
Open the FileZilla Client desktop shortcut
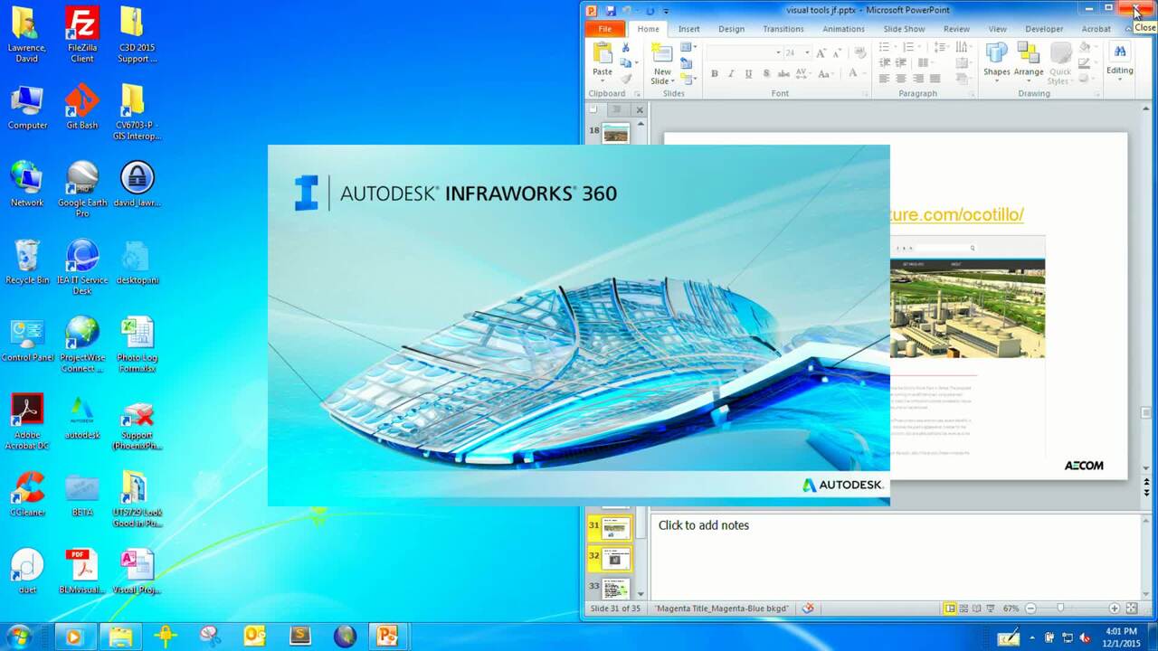(x=82, y=36)
